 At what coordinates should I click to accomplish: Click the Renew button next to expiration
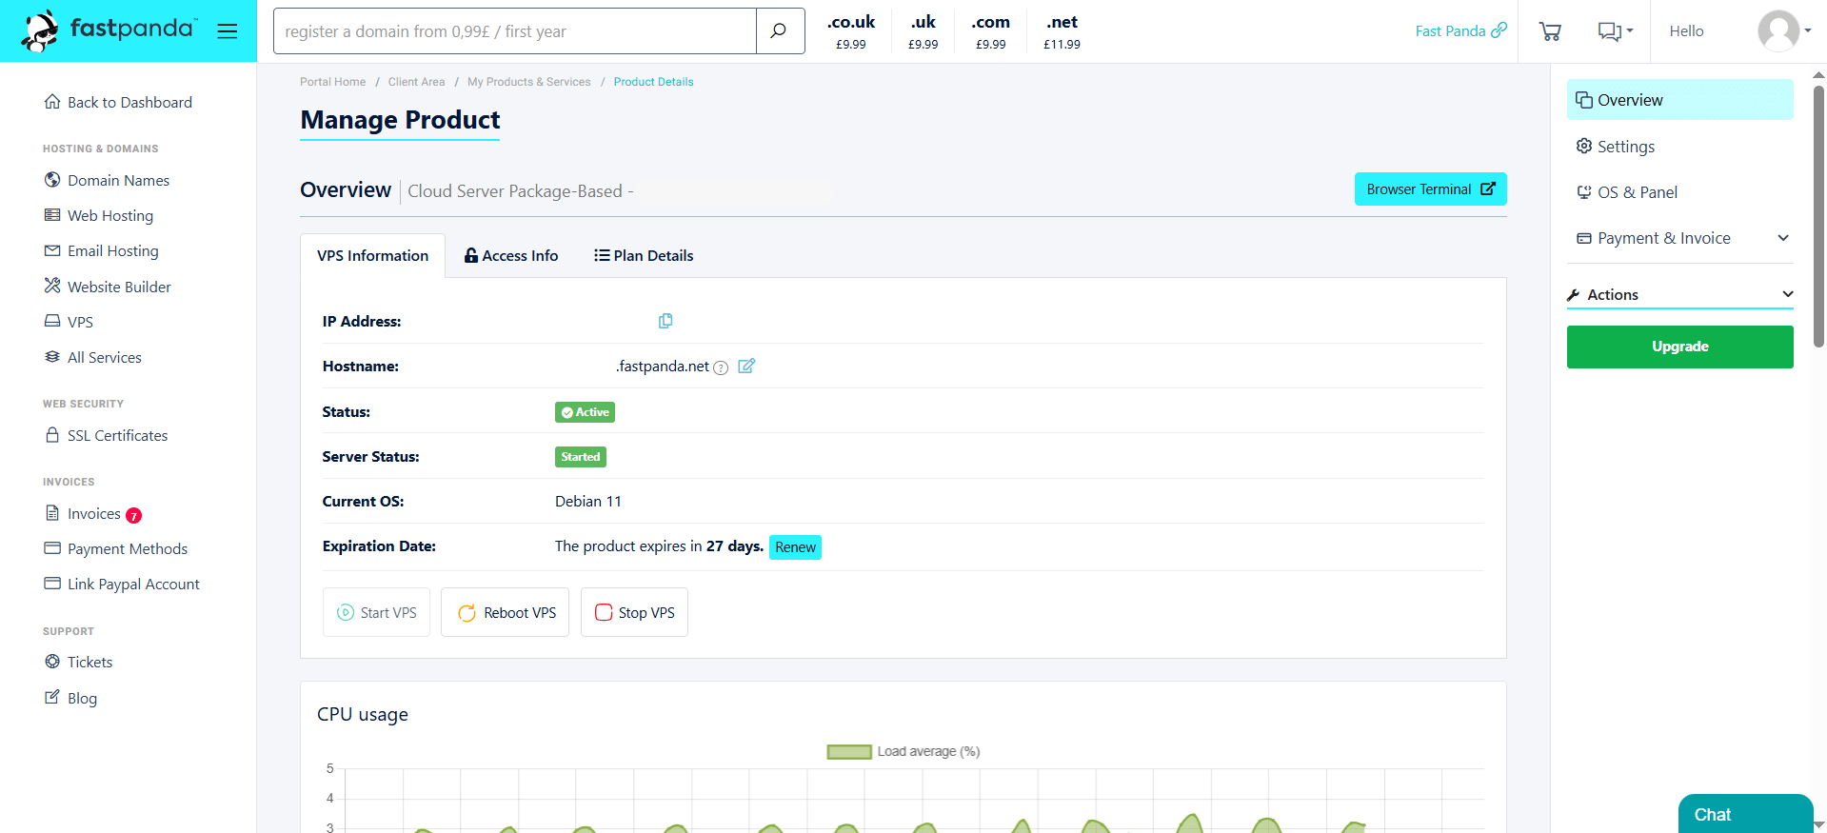click(795, 547)
